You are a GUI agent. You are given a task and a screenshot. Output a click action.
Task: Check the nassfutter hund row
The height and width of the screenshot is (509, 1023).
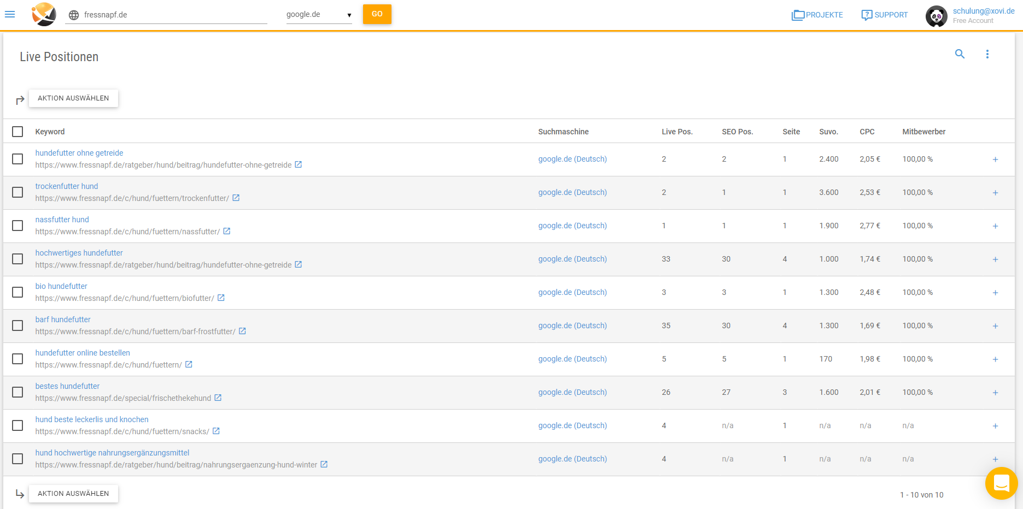pyautogui.click(x=17, y=226)
